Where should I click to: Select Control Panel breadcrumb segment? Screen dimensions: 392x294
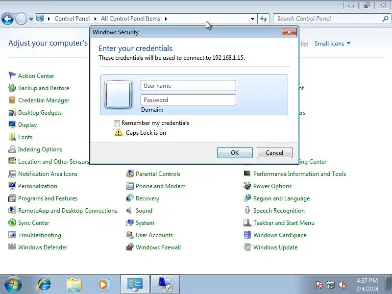coord(72,19)
